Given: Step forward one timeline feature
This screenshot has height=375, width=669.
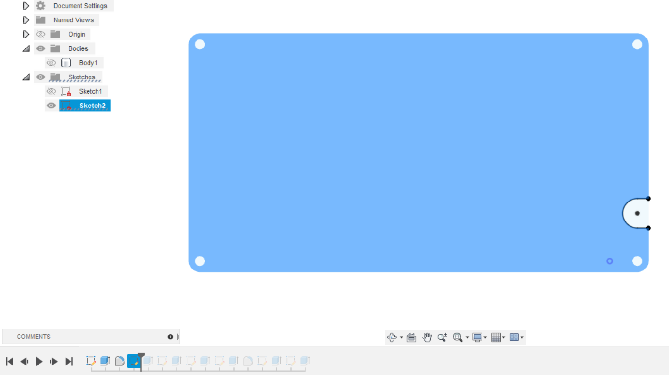Looking at the screenshot, I should pyautogui.click(x=54, y=361).
